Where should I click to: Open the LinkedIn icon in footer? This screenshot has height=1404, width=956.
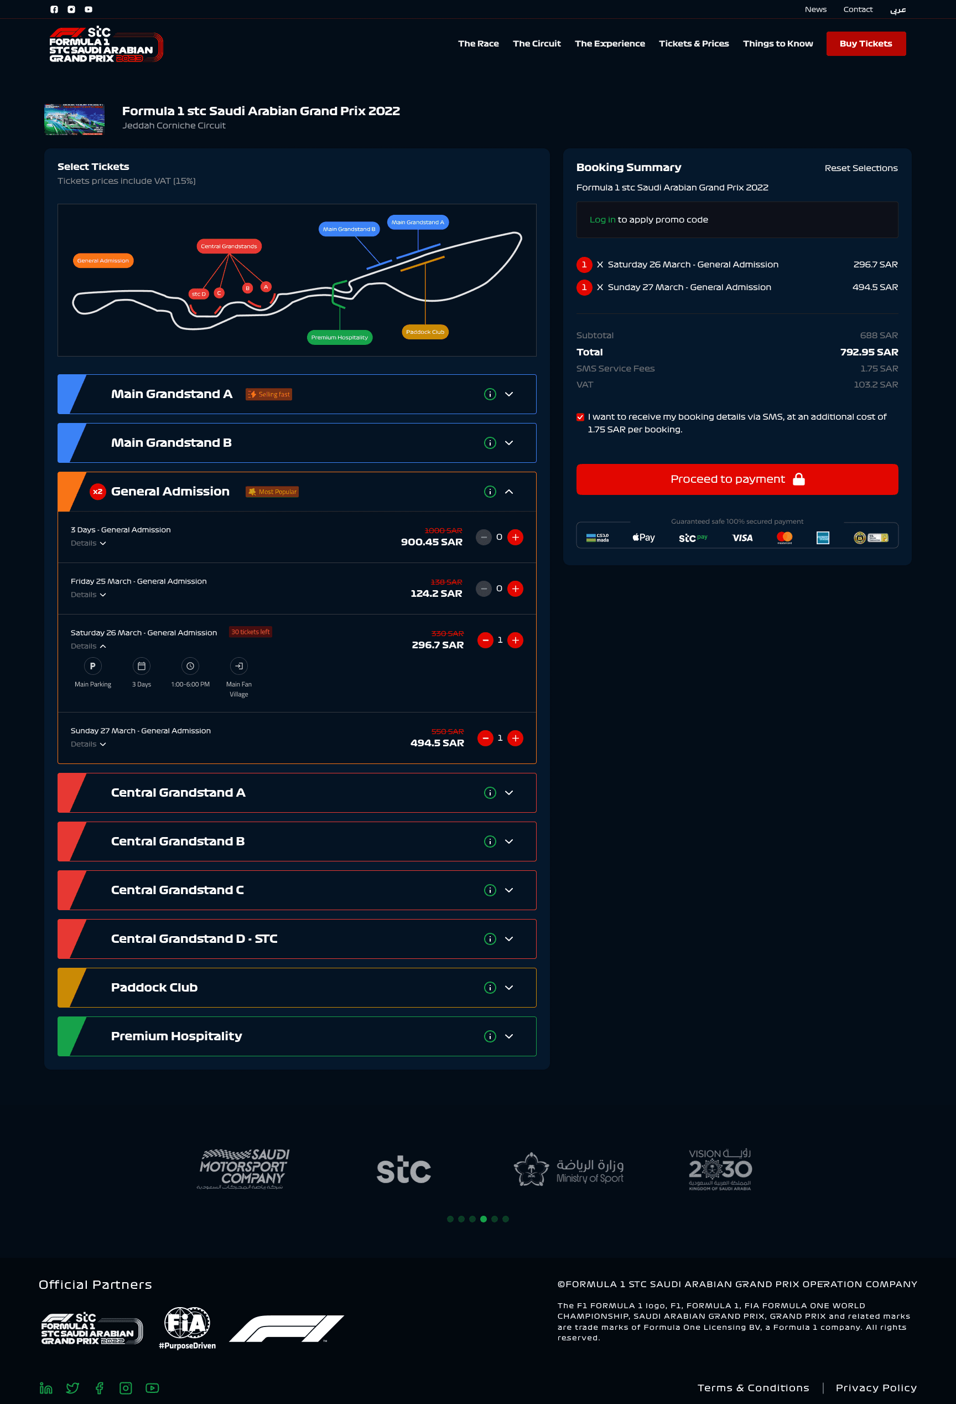46,1388
